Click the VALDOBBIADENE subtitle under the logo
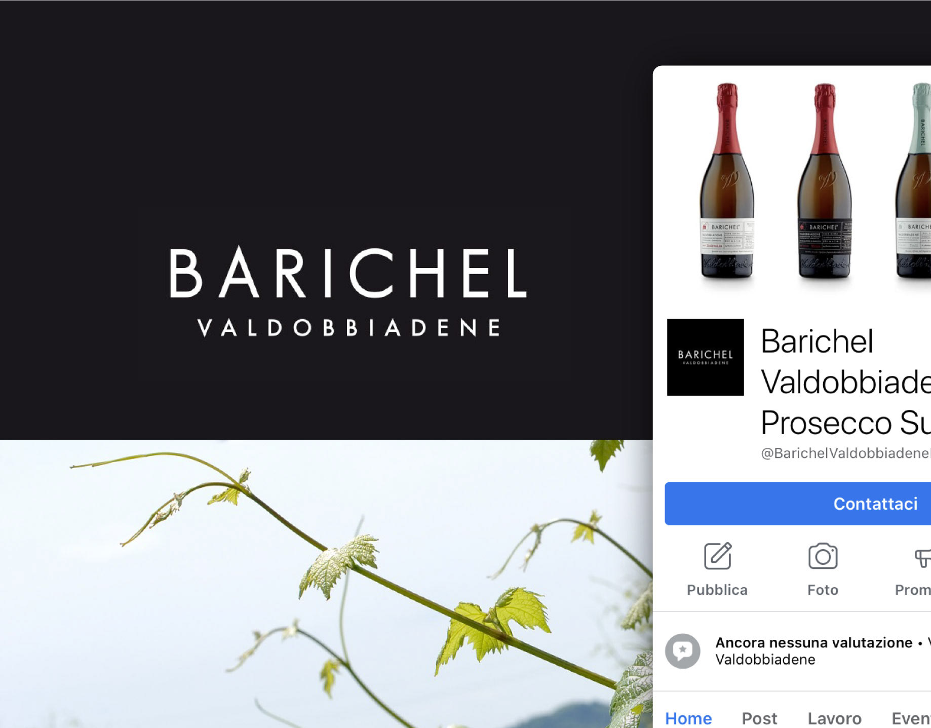The width and height of the screenshot is (931, 728). click(349, 328)
